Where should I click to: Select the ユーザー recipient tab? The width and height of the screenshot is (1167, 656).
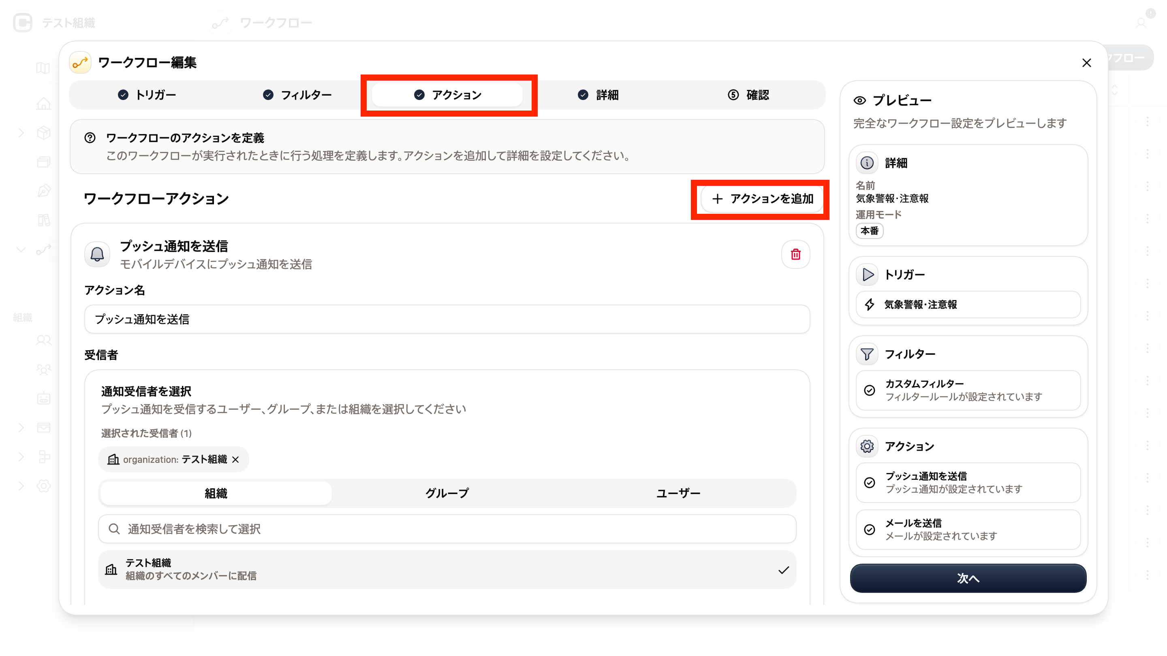pyautogui.click(x=678, y=493)
